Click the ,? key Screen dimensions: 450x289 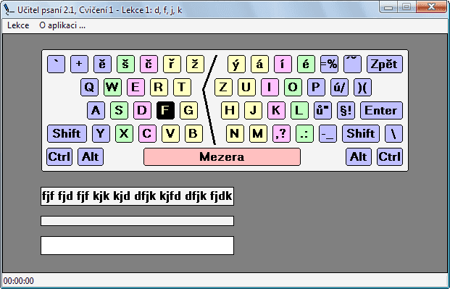282,133
